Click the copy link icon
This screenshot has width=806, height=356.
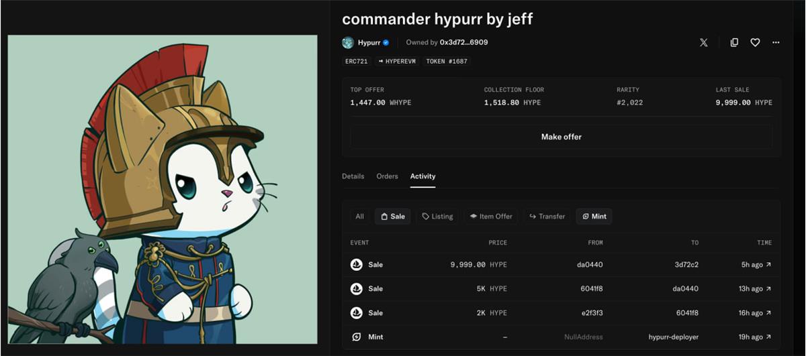click(x=734, y=42)
